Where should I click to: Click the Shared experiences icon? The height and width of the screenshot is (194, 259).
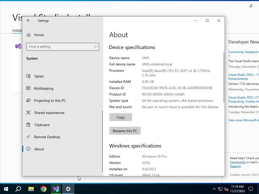28,112
